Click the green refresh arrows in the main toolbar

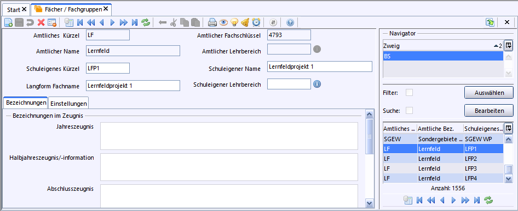[x=145, y=22]
